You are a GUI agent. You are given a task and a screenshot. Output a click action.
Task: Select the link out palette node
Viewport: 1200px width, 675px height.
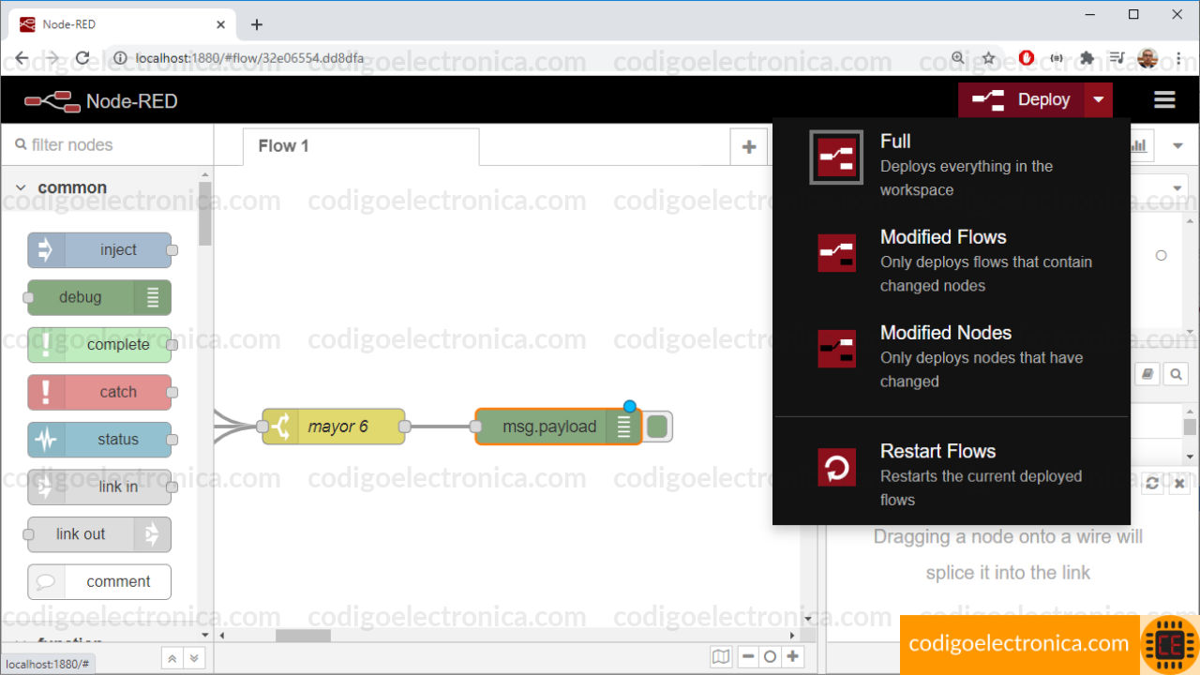coord(99,534)
